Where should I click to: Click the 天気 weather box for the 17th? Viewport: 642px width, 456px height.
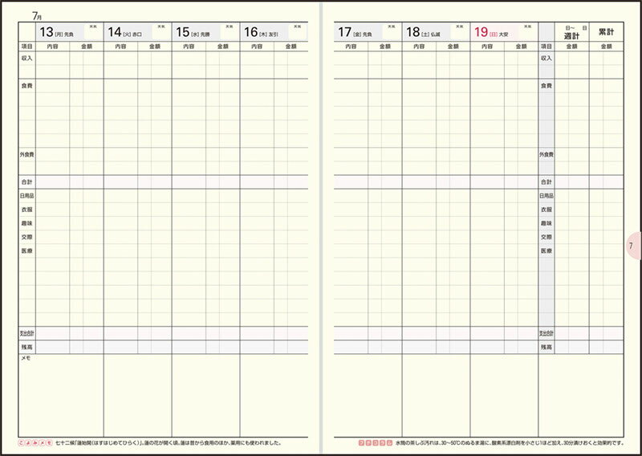pyautogui.click(x=392, y=31)
